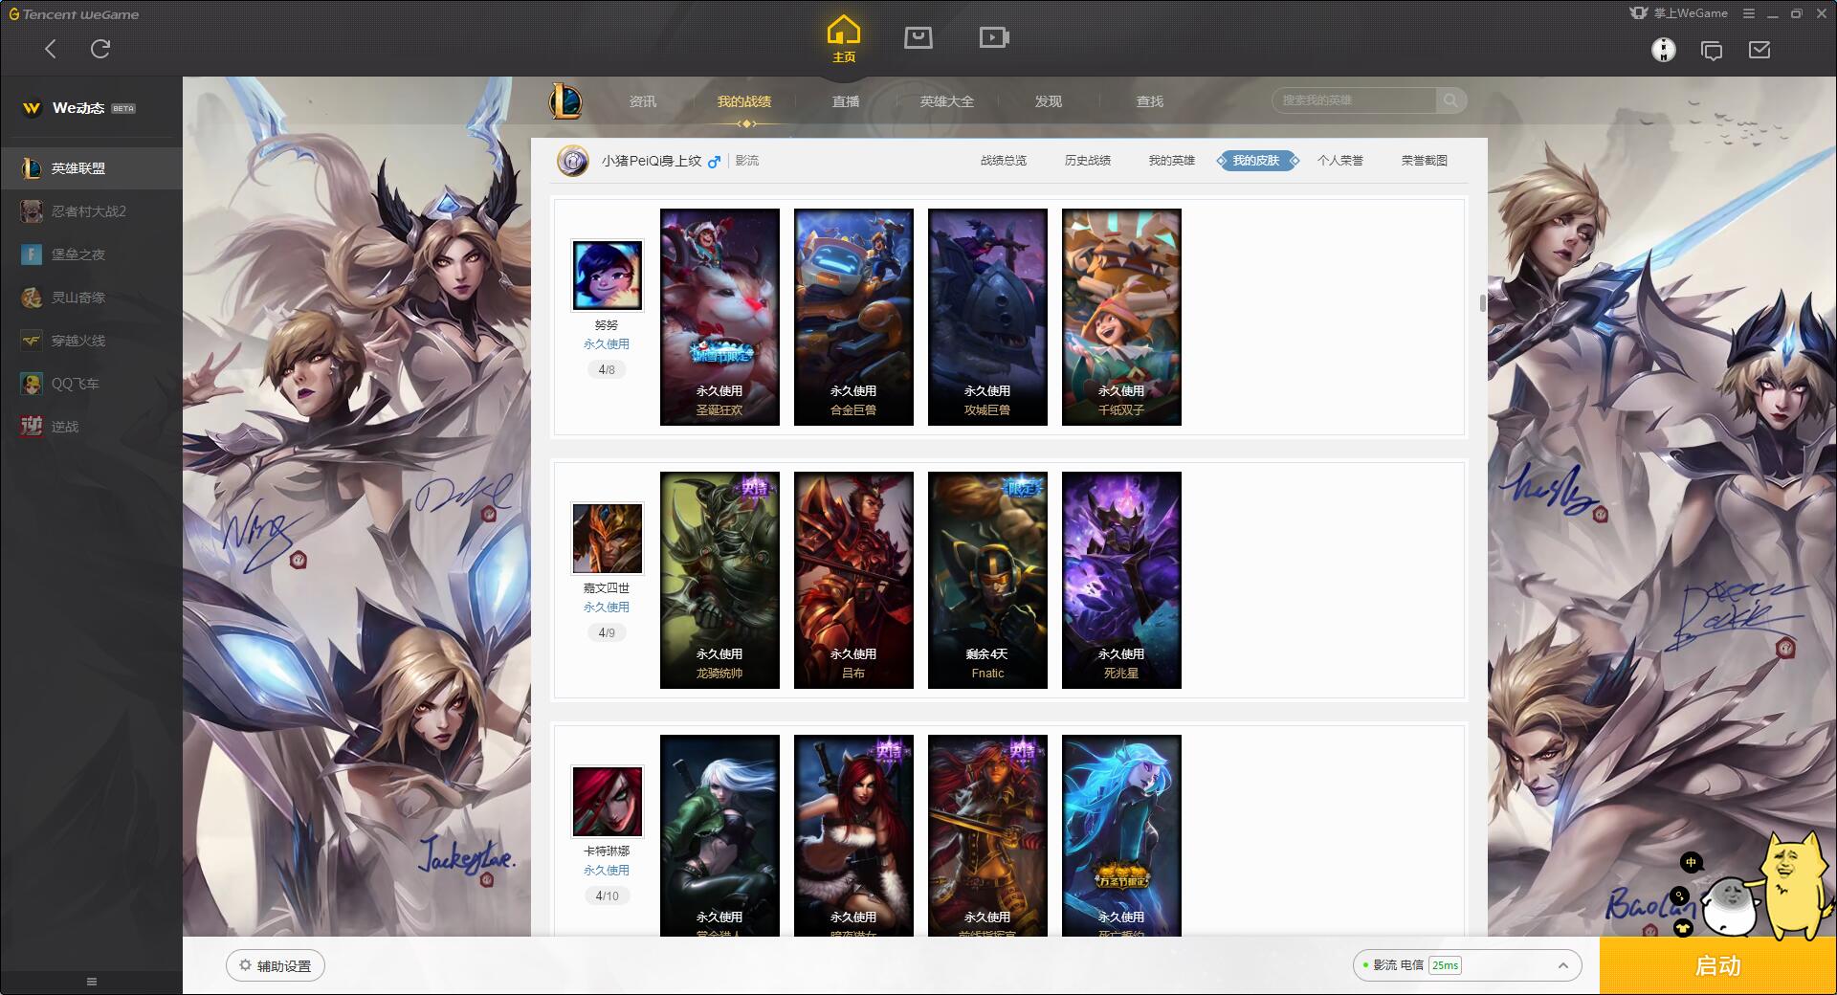
Task: Click the 4/8 skin count for 努努
Action: coord(607,369)
